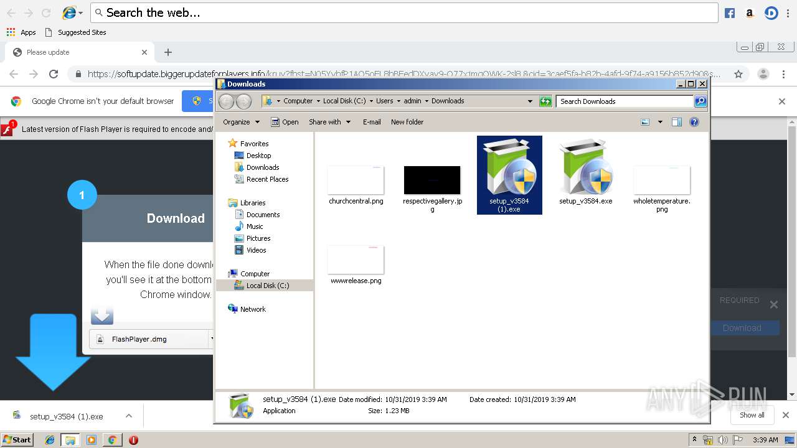
Task: Select Computer in address breadcrumb
Action: [x=298, y=101]
